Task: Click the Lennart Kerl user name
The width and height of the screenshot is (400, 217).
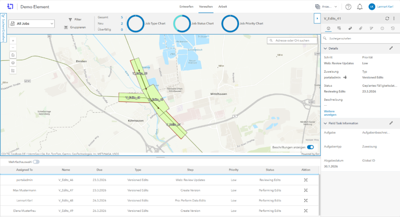Action: point(385,7)
